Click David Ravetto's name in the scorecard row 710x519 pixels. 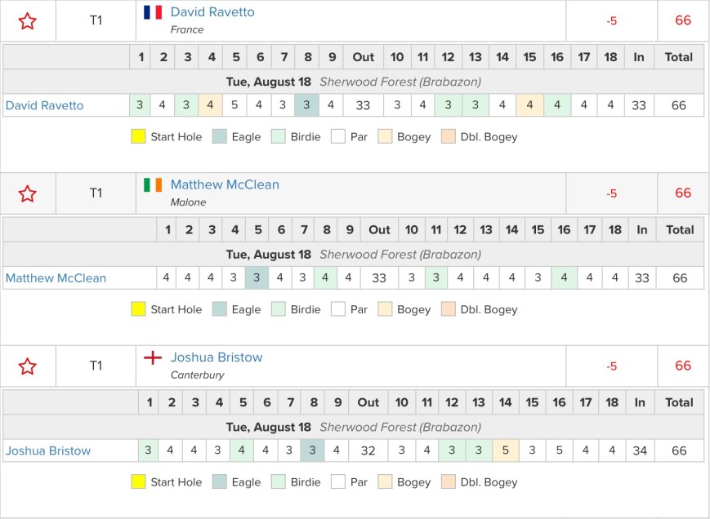(44, 105)
